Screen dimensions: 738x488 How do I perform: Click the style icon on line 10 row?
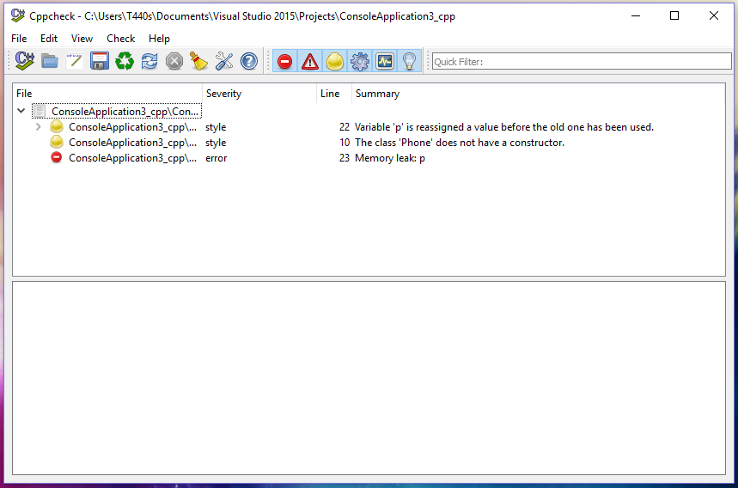tap(57, 142)
